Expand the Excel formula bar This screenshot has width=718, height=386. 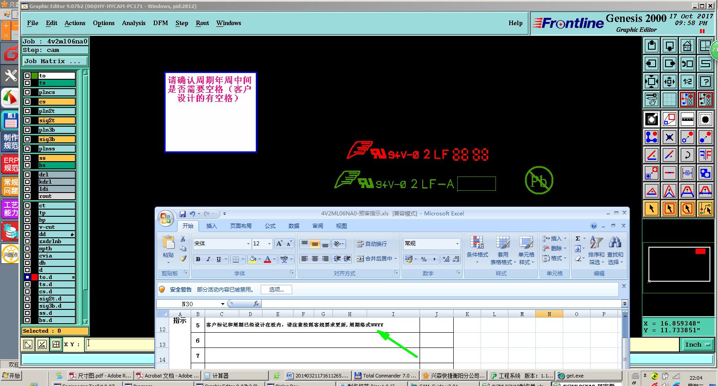(624, 304)
